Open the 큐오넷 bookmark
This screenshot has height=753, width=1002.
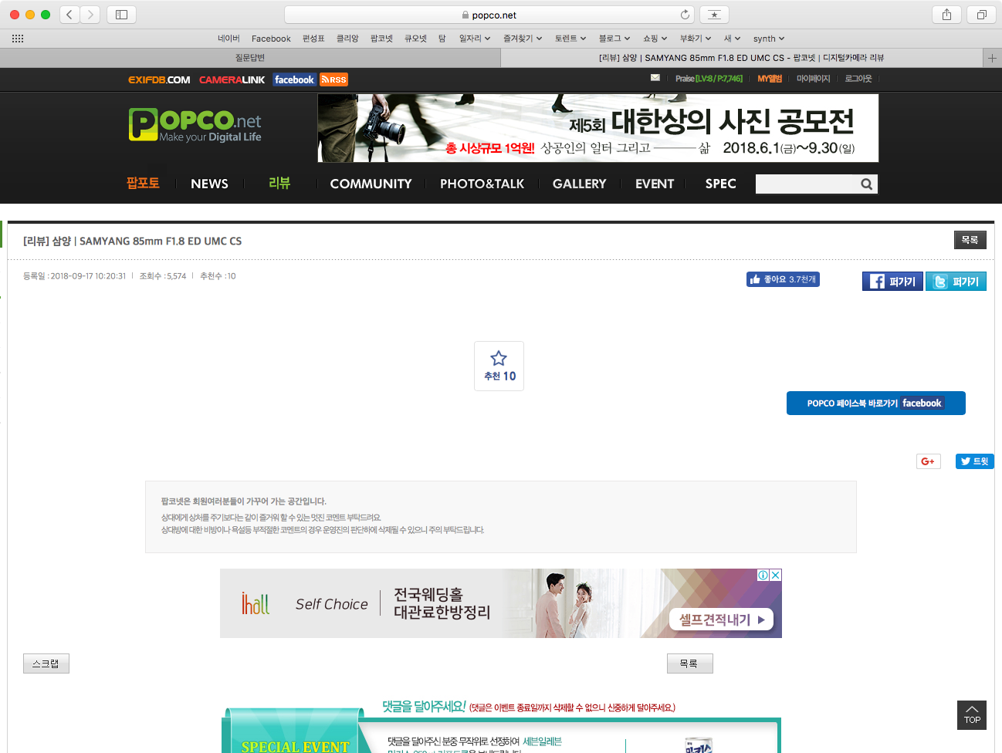tap(415, 39)
